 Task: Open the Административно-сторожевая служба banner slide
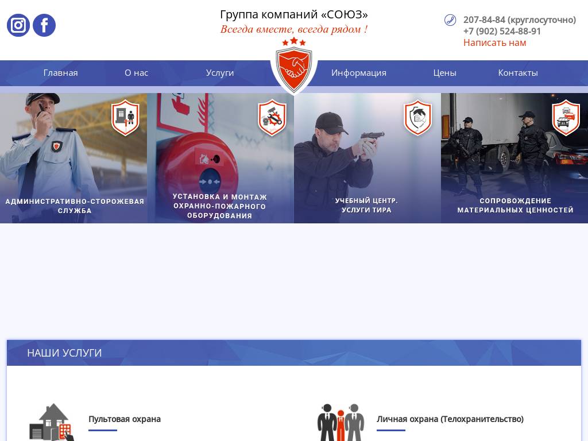click(x=73, y=158)
